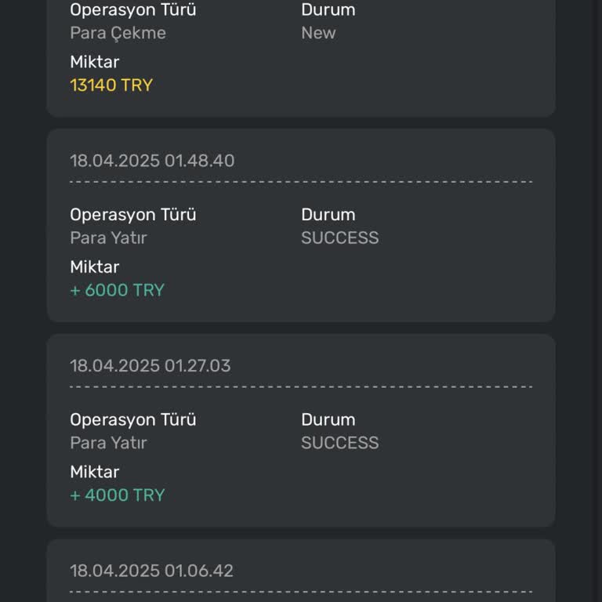This screenshot has height=602, width=602.
Task: Click the Miktar label above + 6000 TRY
Action: [94, 267]
